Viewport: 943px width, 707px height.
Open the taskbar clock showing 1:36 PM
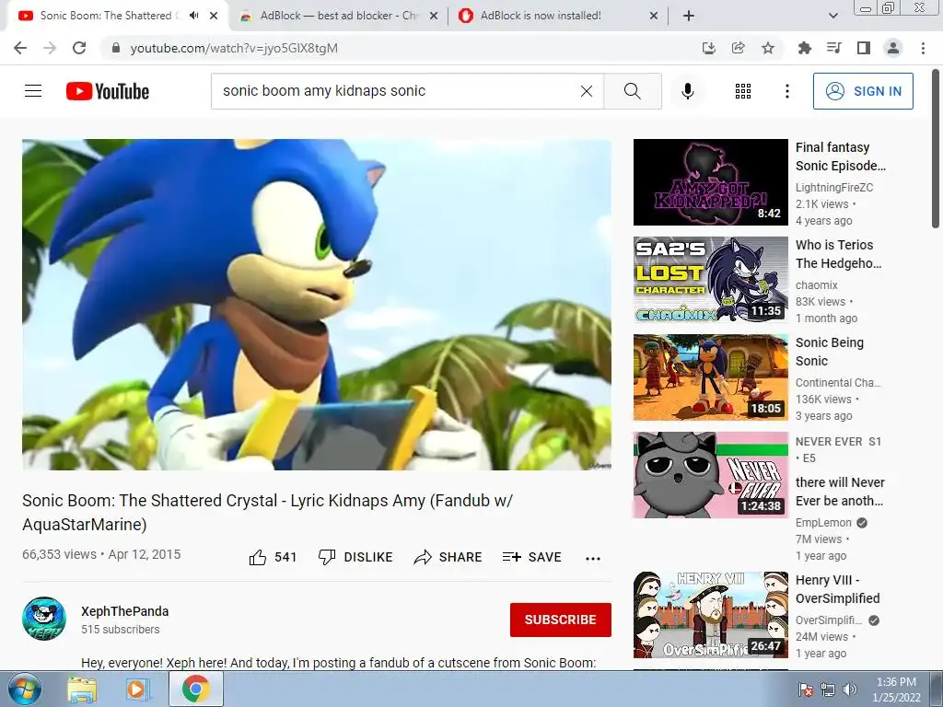896,690
